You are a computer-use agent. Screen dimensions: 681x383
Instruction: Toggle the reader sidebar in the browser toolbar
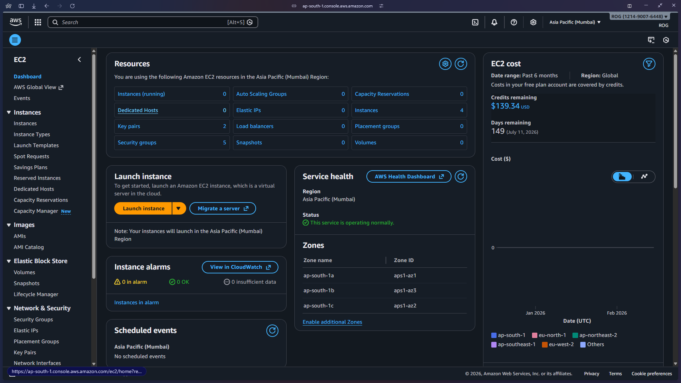coord(21,6)
